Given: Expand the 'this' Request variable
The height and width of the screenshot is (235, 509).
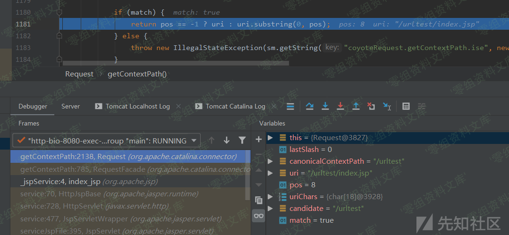Looking at the screenshot, I should point(270,137).
